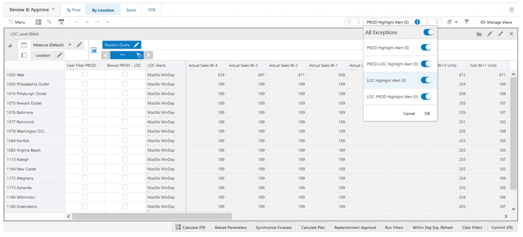The image size is (523, 237).
Task: Check User Filter box for 1000 Web
Action: pyautogui.click(x=85, y=75)
